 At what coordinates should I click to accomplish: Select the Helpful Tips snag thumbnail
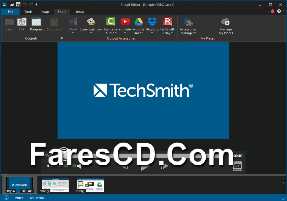(x=55, y=185)
